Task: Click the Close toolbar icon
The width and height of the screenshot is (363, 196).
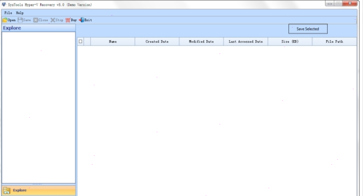Action: [35, 20]
